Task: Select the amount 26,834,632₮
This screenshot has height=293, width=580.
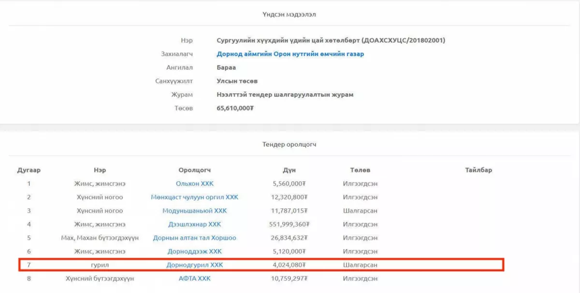Action: 290,238
